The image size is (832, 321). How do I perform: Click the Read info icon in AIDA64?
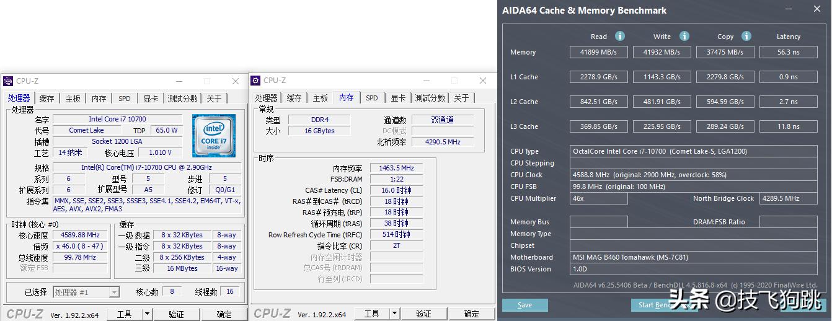[x=619, y=36]
